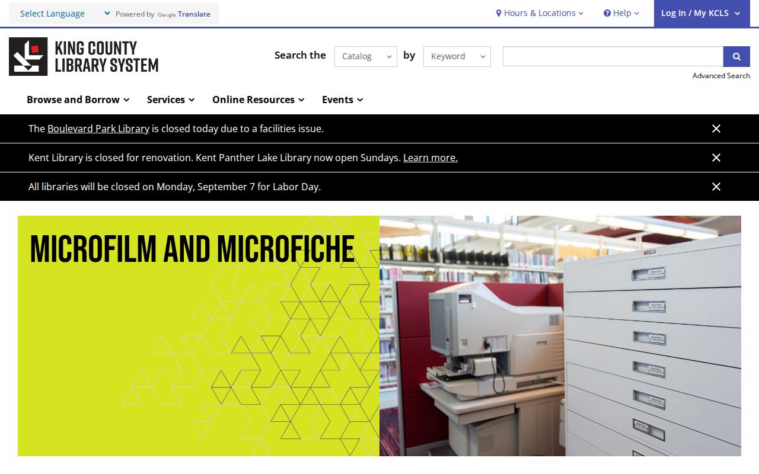
Task: Follow the Advanced Search link
Action: point(721,76)
